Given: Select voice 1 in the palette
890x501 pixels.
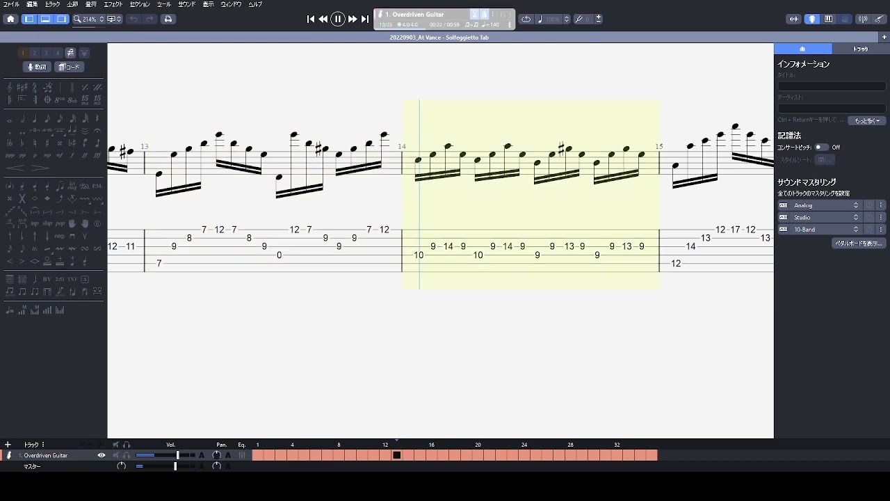Looking at the screenshot, I should pyautogui.click(x=22, y=53).
